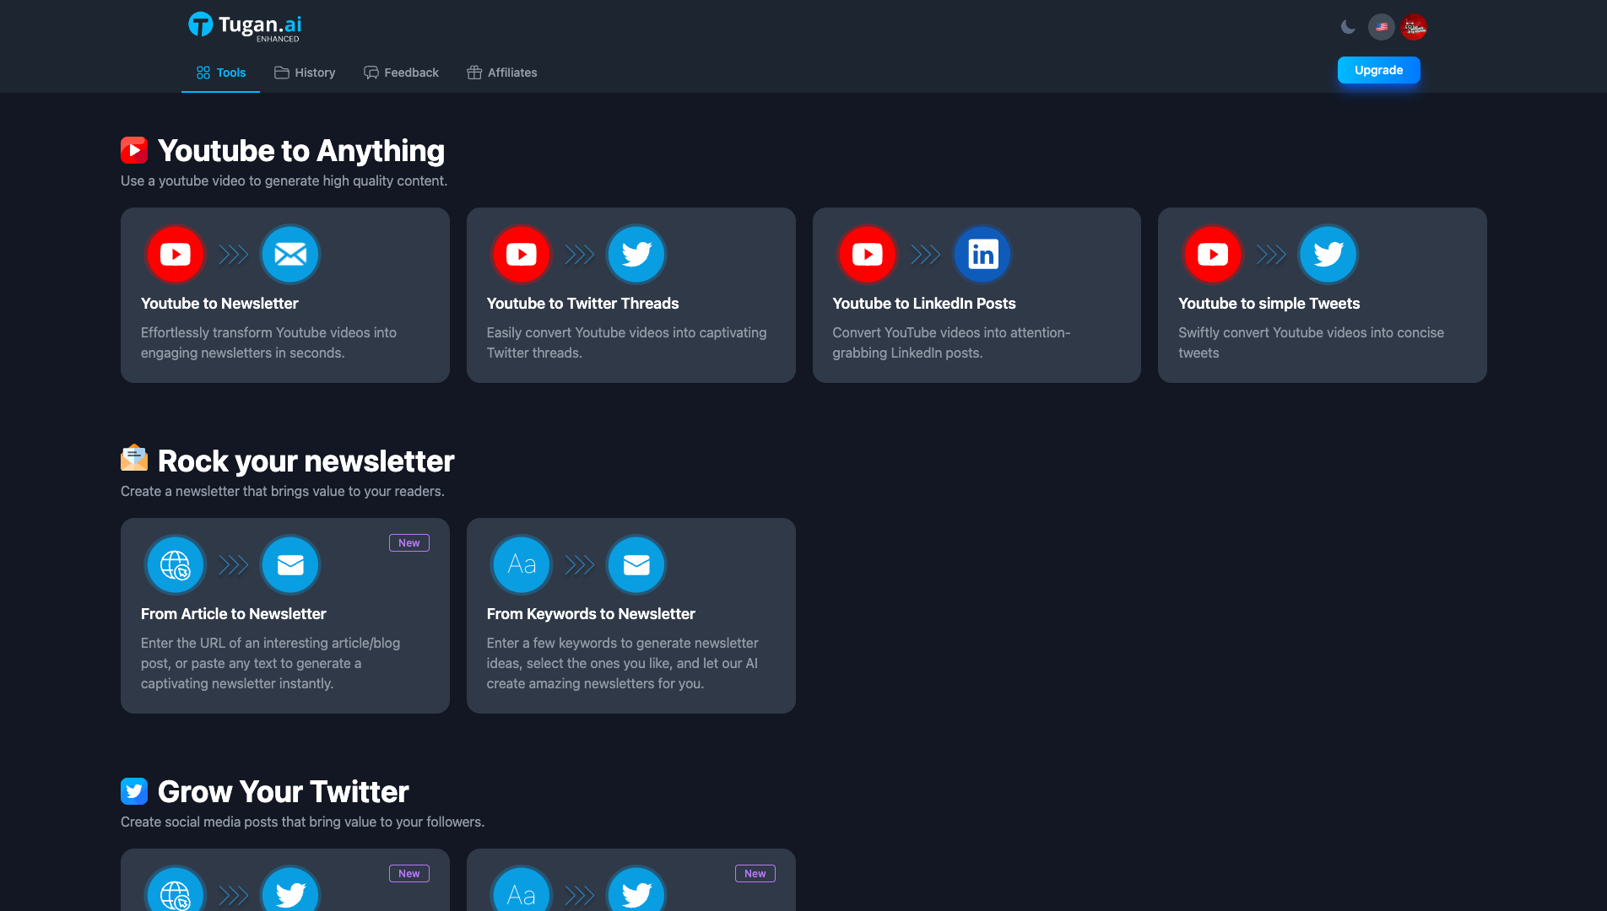Select the Tools tab
The width and height of the screenshot is (1607, 911).
(x=221, y=73)
